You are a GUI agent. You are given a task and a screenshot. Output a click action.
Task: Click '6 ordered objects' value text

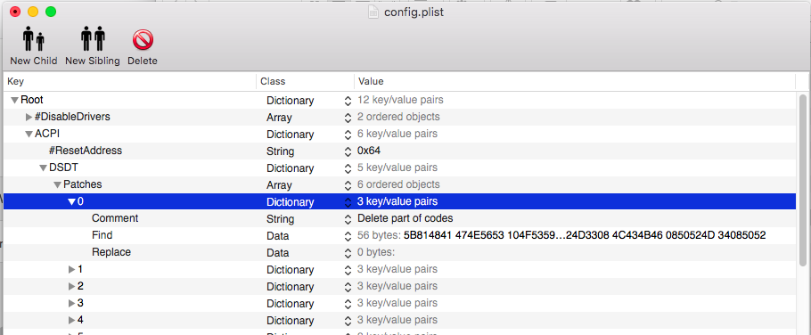pyautogui.click(x=398, y=184)
